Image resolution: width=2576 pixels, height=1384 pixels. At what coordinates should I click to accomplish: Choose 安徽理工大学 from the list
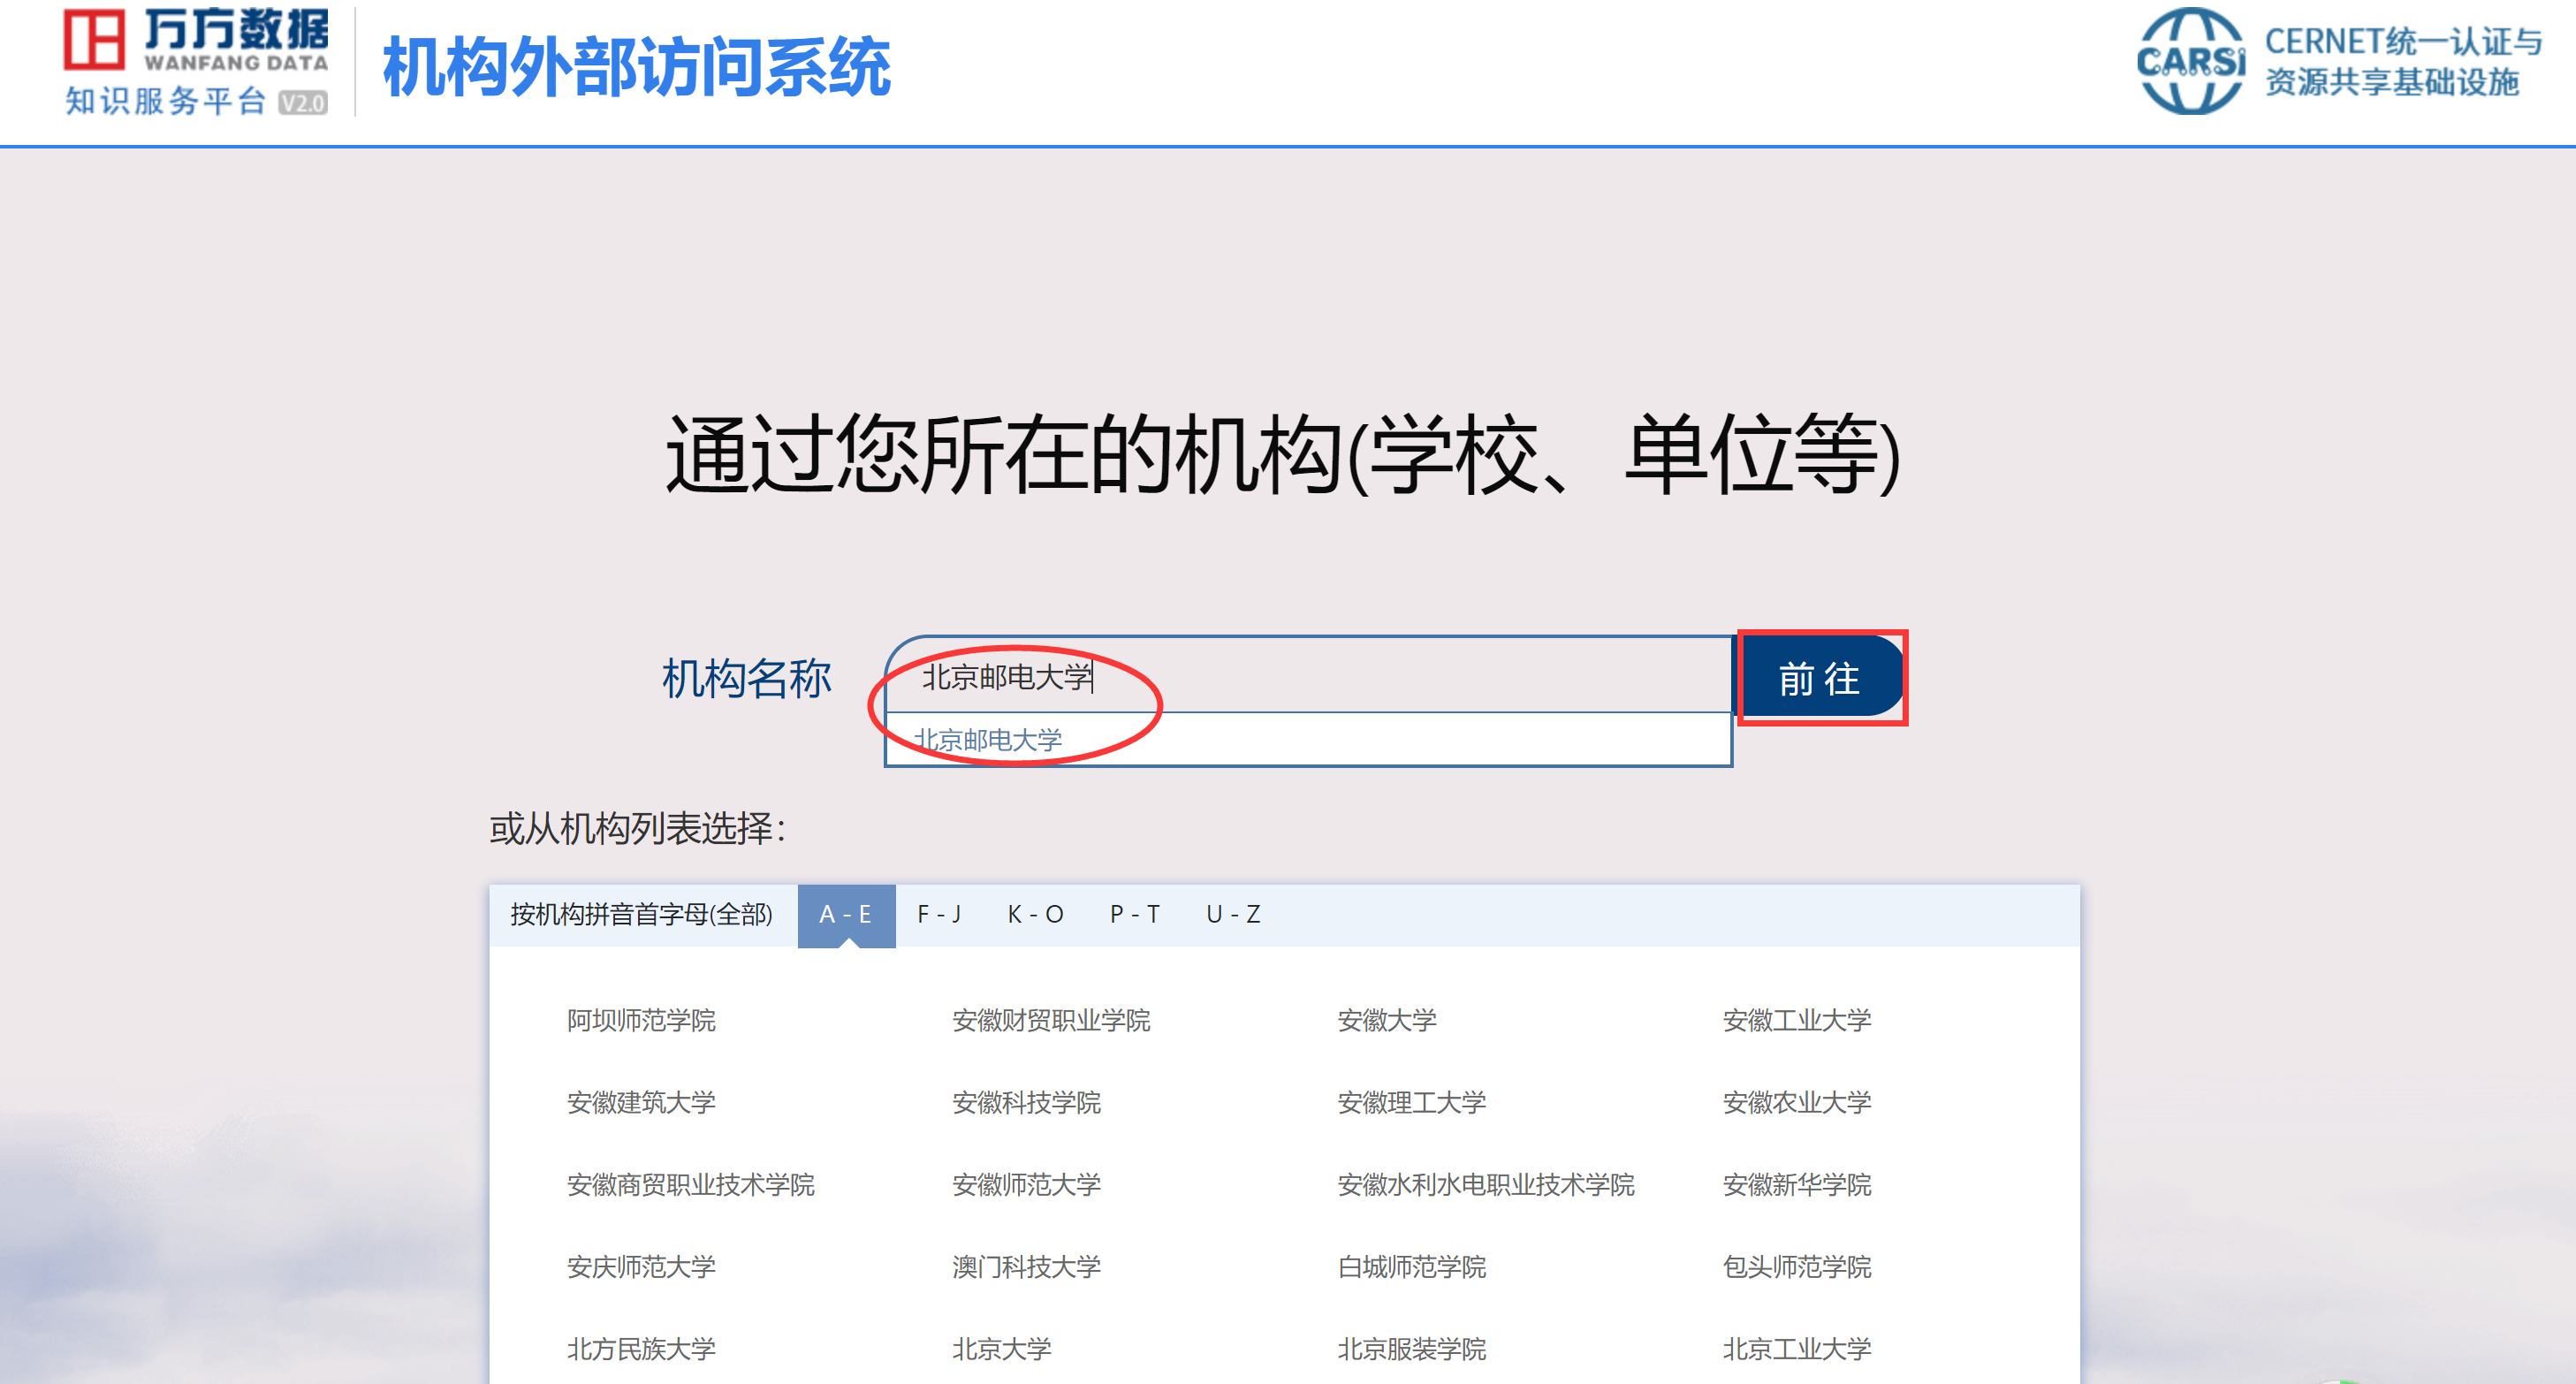pyautogui.click(x=1411, y=1102)
